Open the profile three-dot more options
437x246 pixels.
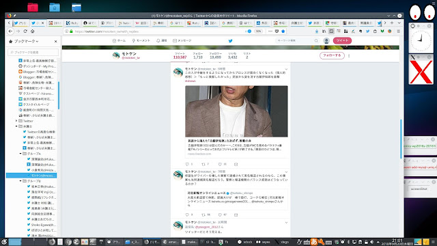tap(349, 56)
